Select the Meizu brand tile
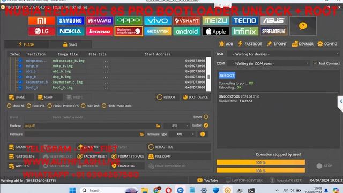Viewport: 343px width, 193px height. click(215, 21)
